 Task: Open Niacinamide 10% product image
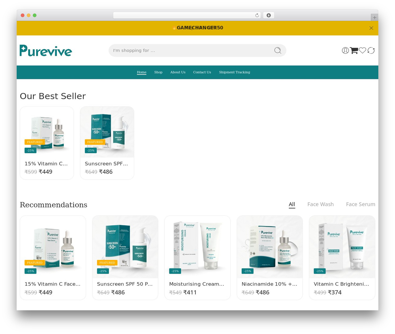click(x=270, y=247)
